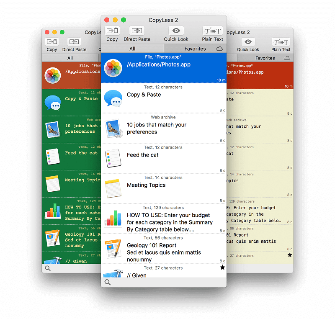Click Numbers chart icon in front window
Viewport: 335px width, 319px height.
(113, 219)
